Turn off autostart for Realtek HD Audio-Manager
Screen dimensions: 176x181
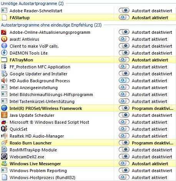124,136
